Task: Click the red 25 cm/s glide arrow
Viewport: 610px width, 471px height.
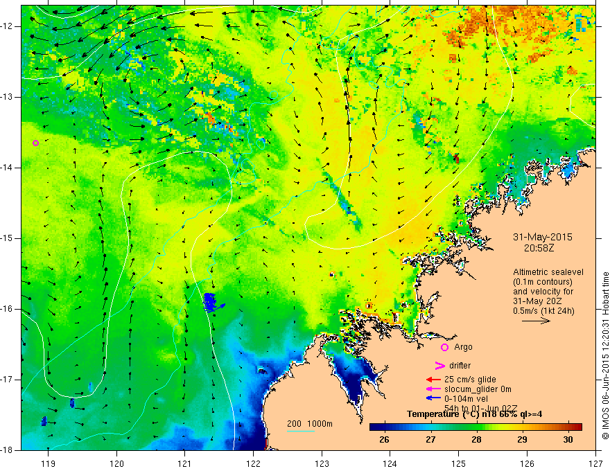Action: tap(433, 380)
